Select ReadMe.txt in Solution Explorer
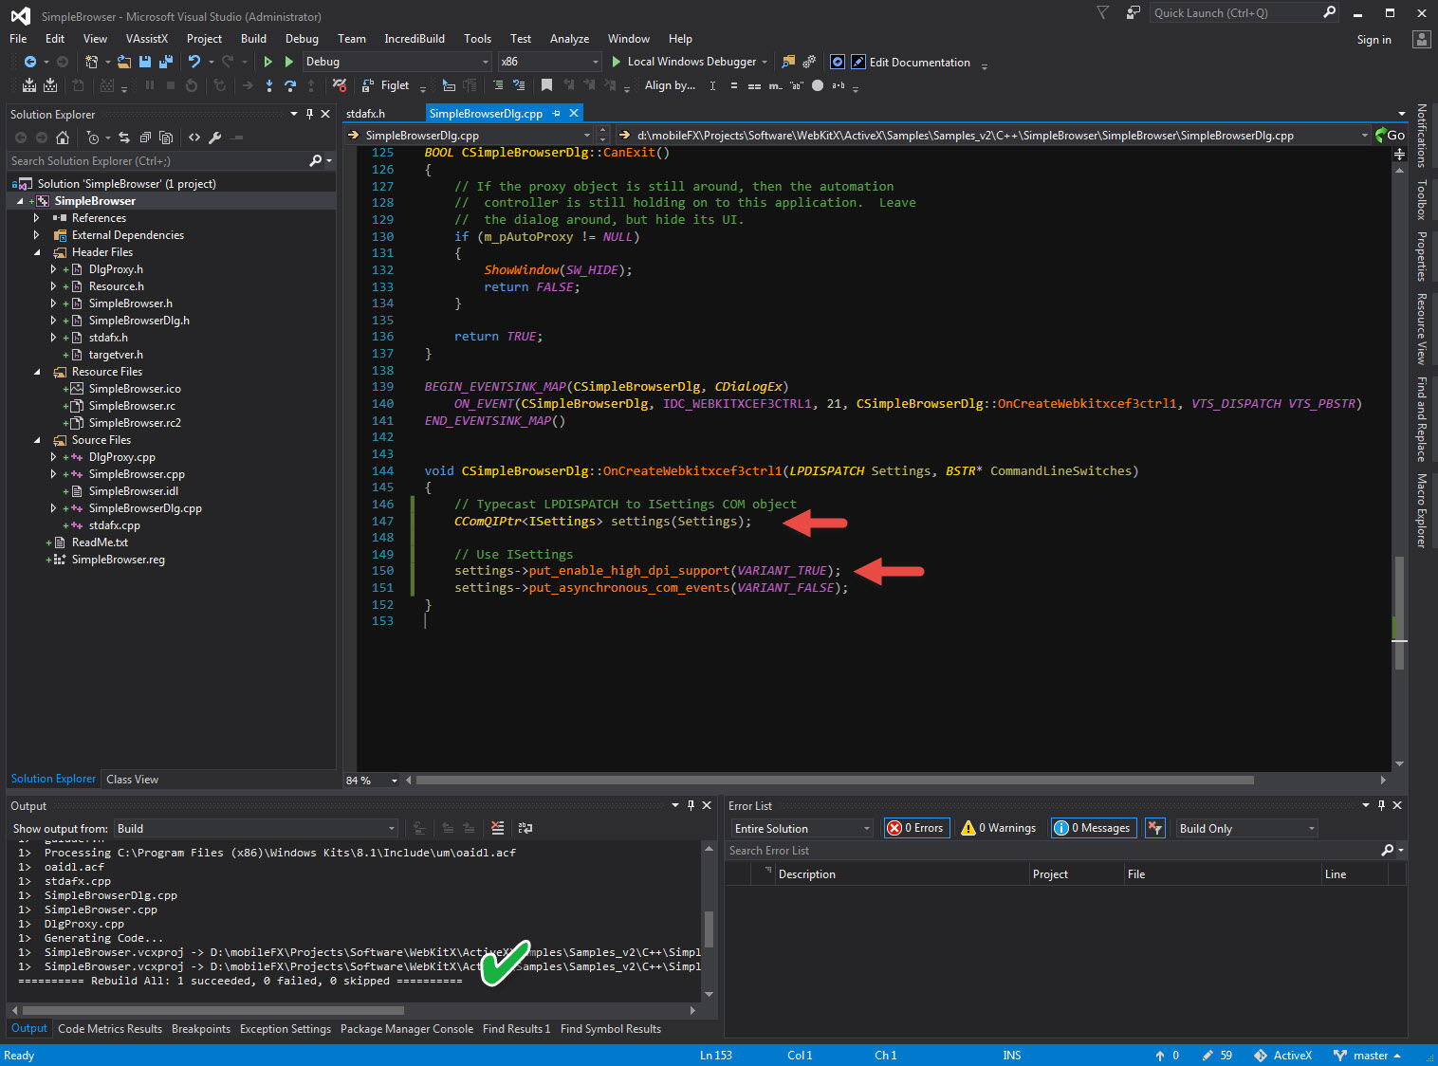 pos(100,542)
